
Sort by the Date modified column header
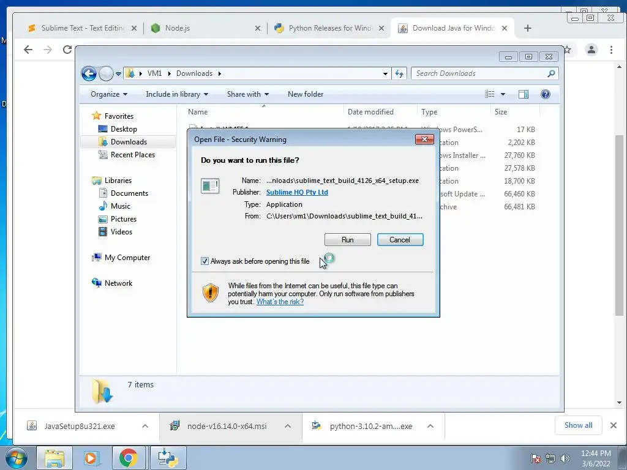380,112
